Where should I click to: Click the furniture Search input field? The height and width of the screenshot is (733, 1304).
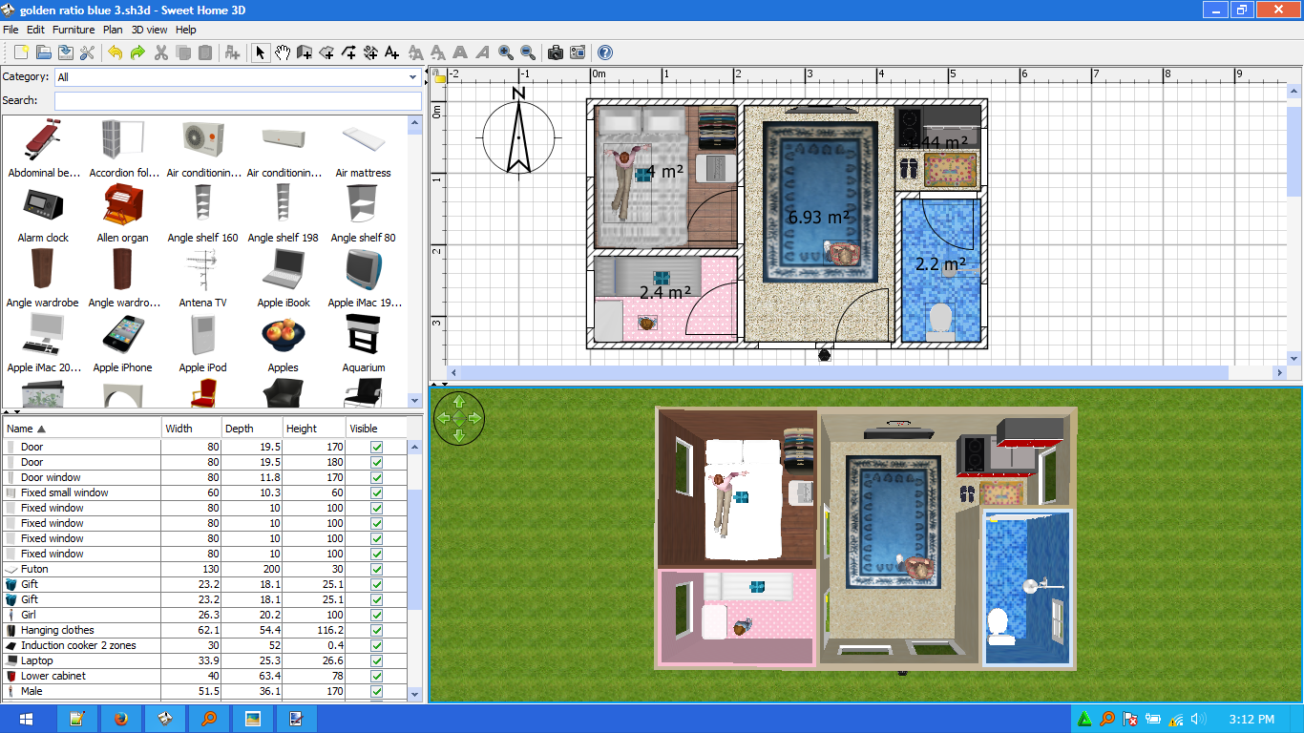[238, 101]
